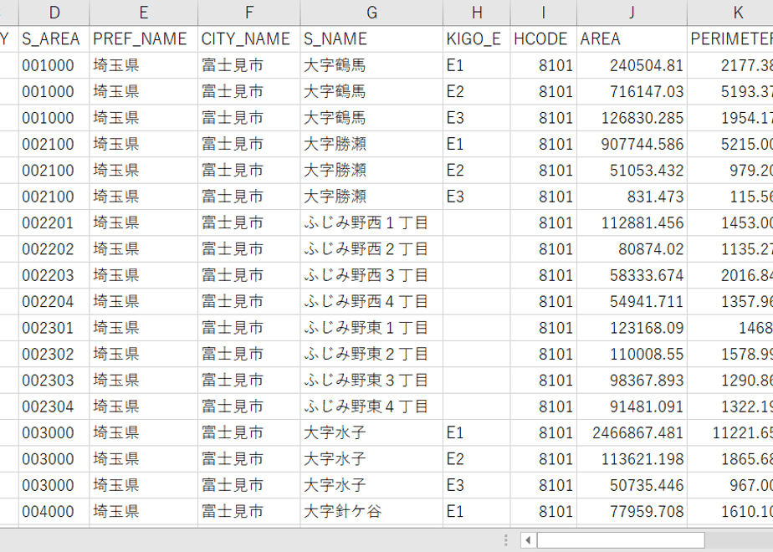Select column D header

point(54,13)
